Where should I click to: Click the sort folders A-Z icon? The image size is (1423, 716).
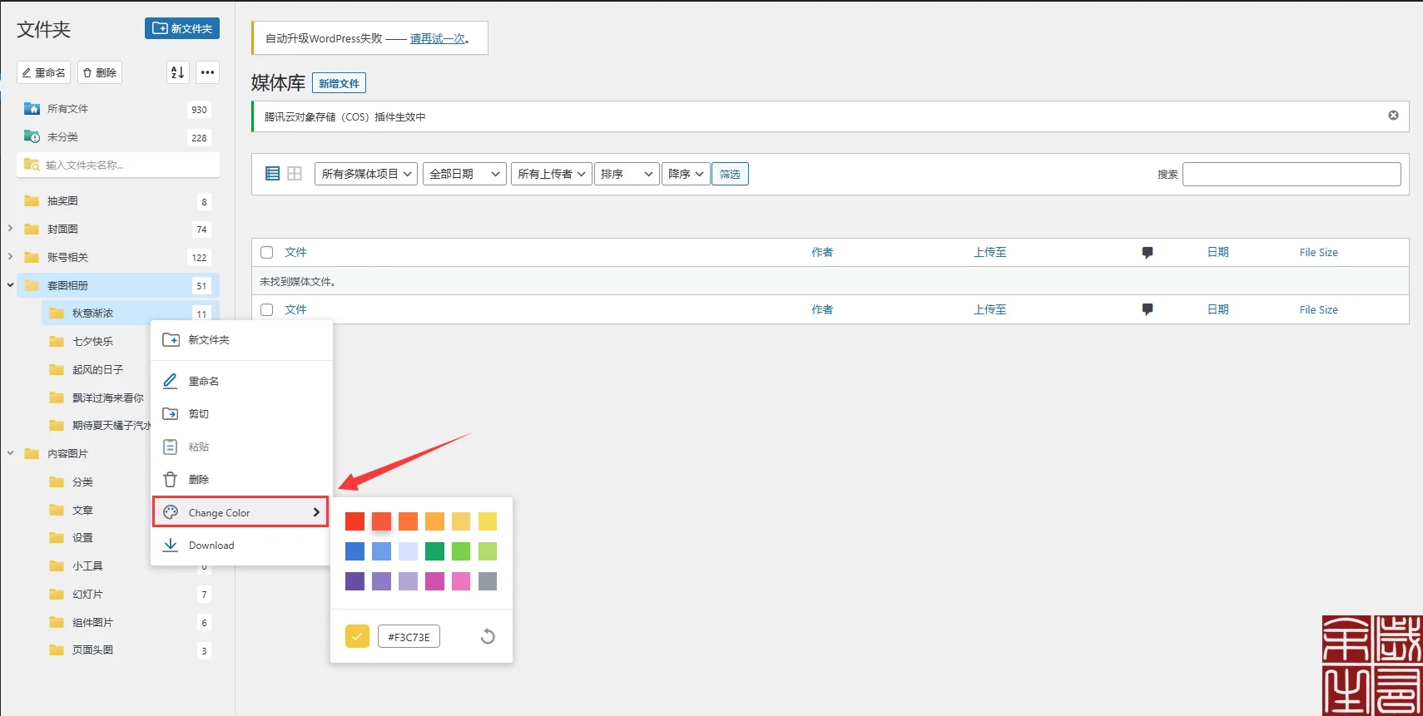coord(178,72)
